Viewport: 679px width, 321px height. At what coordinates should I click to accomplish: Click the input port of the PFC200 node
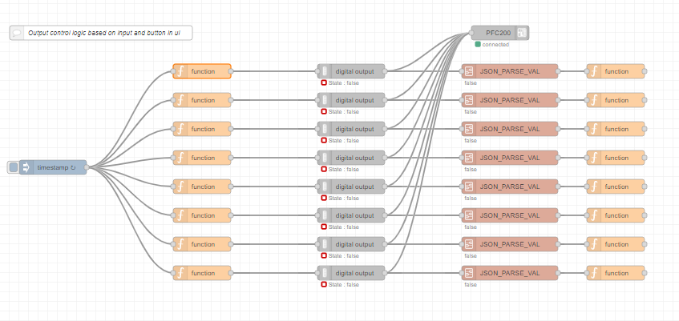[471, 33]
